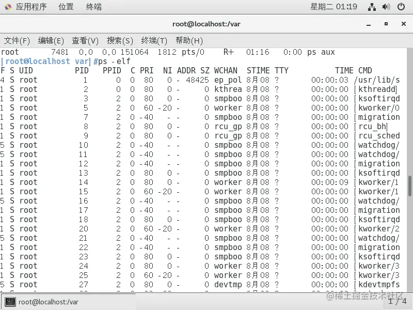Click the ps aux text on first line

point(321,52)
